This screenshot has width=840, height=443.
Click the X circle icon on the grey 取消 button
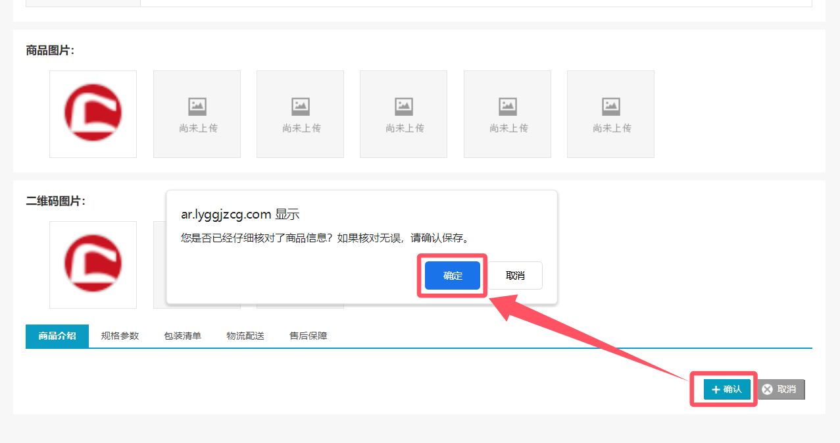(767, 390)
